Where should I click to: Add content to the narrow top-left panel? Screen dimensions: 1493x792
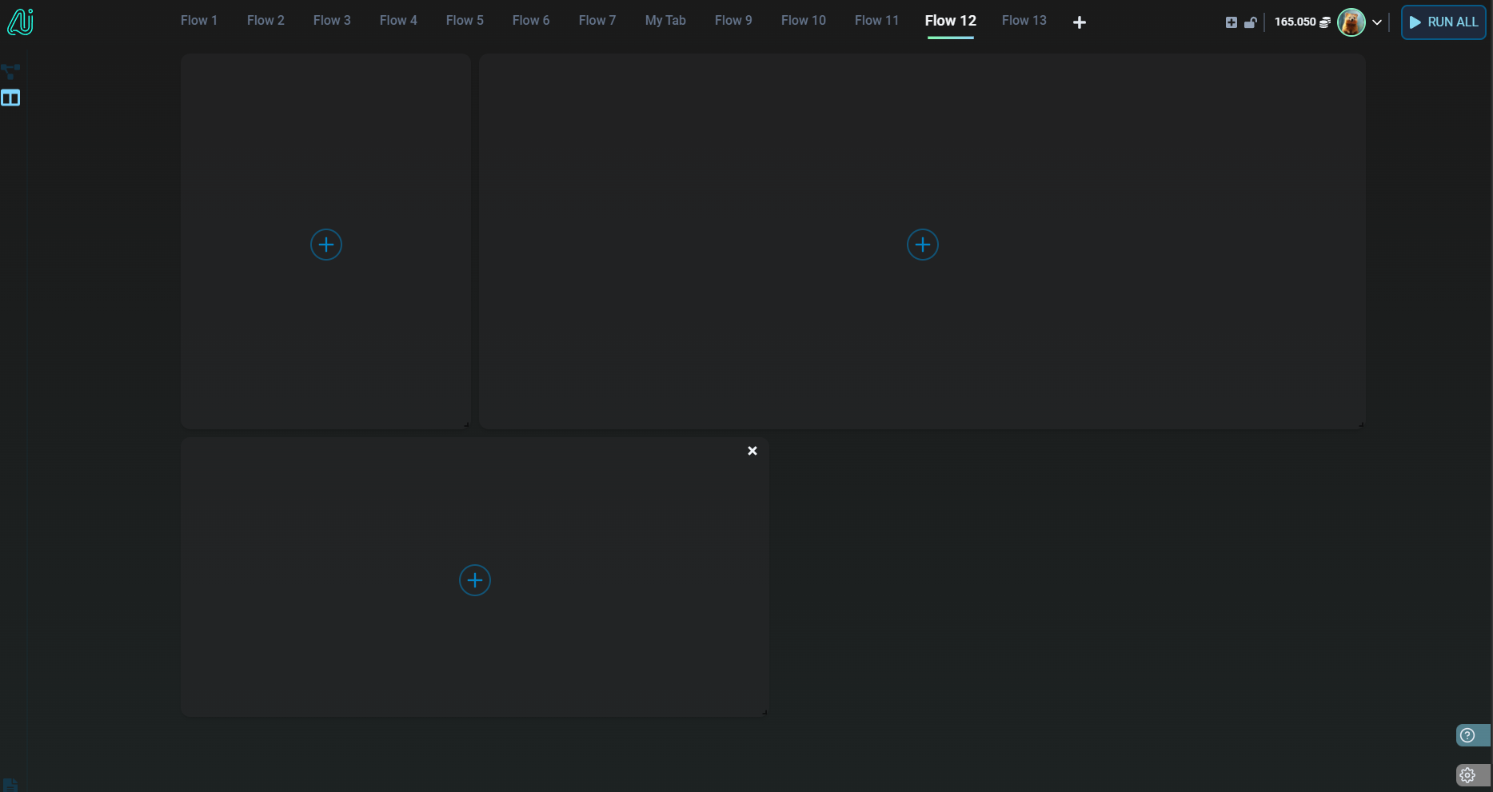pos(326,245)
